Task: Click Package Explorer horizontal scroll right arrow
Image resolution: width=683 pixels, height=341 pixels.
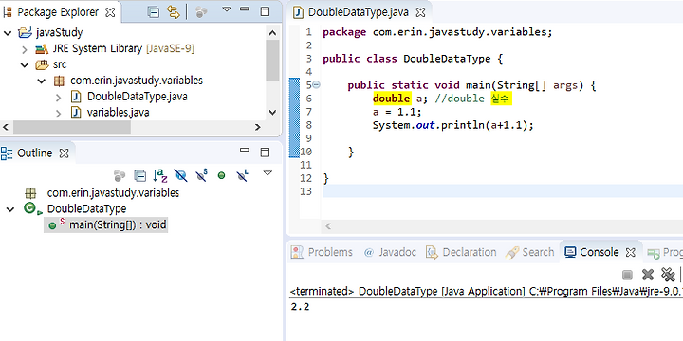Action: pos(258,128)
